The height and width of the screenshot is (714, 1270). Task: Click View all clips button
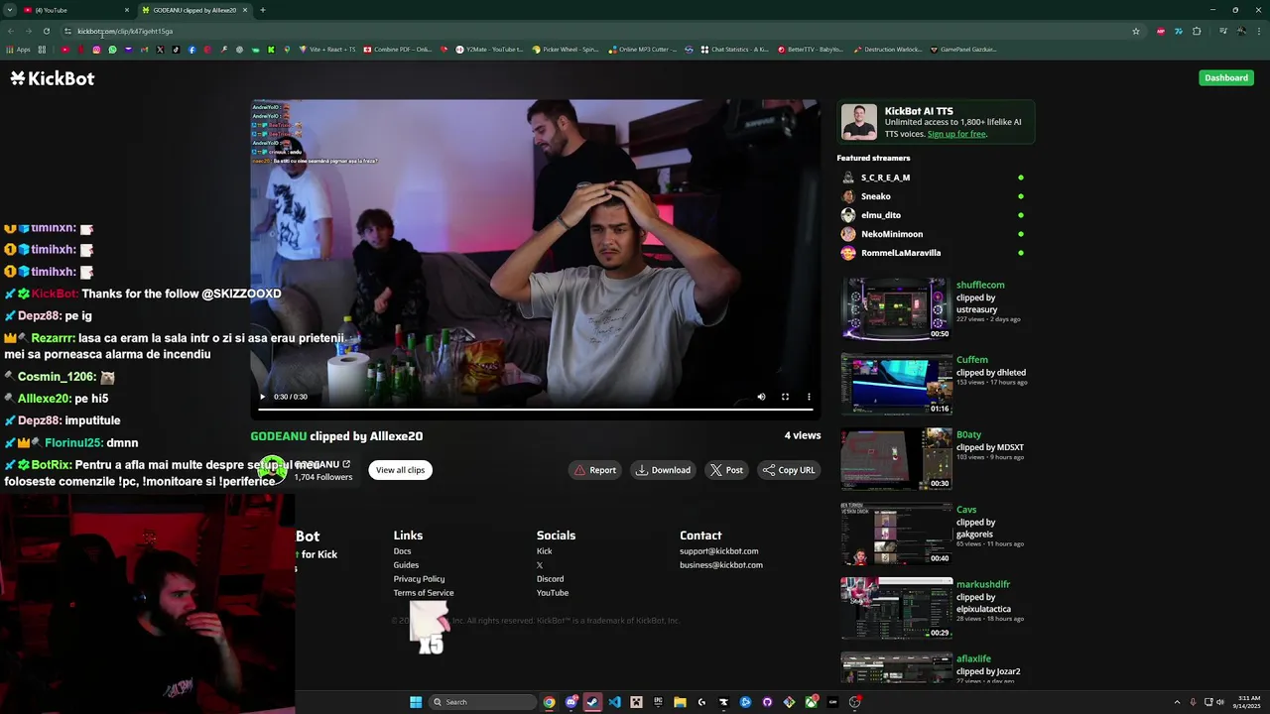(400, 470)
